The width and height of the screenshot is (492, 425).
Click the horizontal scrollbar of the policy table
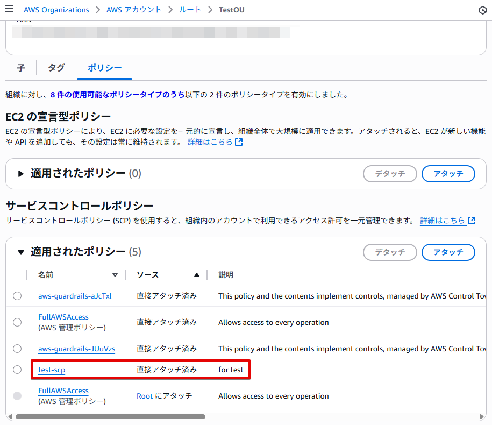pos(110,416)
